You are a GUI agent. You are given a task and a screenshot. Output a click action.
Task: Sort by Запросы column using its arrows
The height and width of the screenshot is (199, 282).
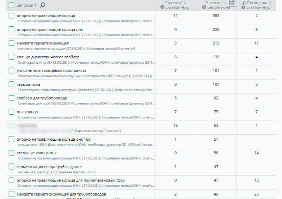(x=35, y=5)
